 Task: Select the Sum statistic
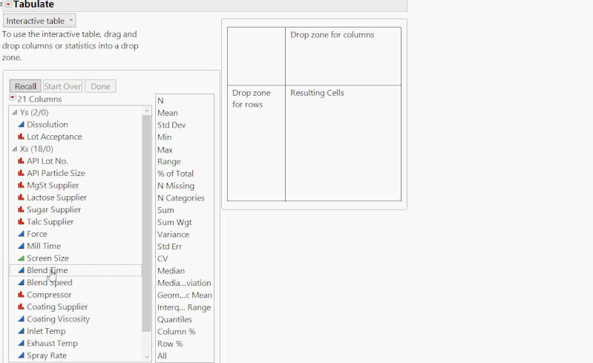(166, 210)
